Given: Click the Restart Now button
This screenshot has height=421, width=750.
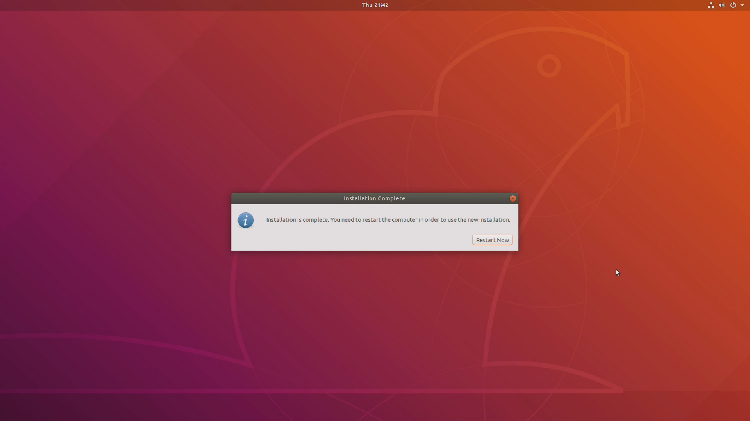Looking at the screenshot, I should click(492, 240).
